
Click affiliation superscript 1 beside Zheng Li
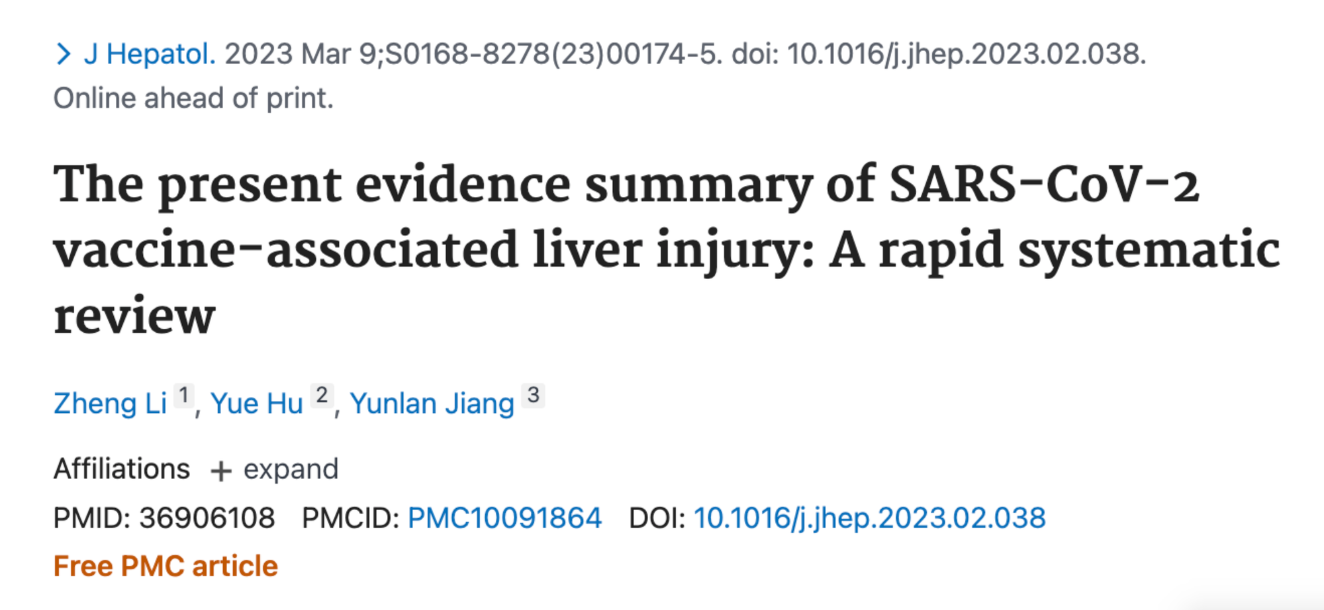point(183,395)
